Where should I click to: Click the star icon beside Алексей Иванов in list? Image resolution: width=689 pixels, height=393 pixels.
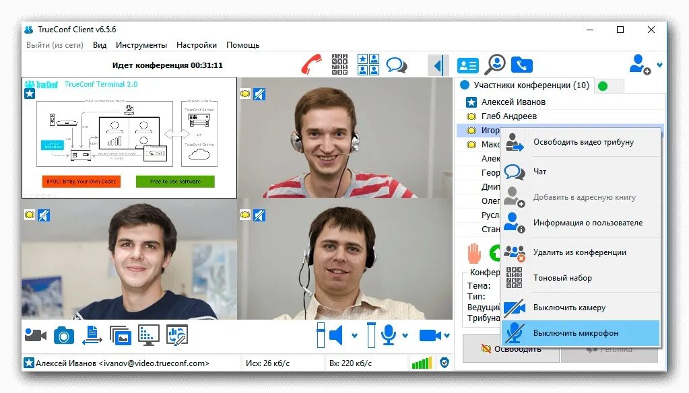471,102
